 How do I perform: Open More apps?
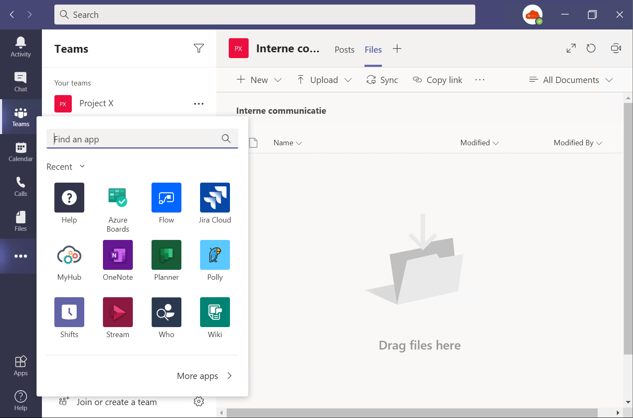click(x=205, y=376)
